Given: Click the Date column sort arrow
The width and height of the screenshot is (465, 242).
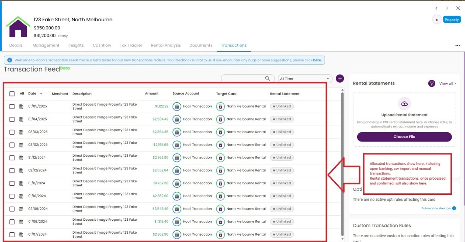Looking at the screenshot, I should click(x=41, y=94).
